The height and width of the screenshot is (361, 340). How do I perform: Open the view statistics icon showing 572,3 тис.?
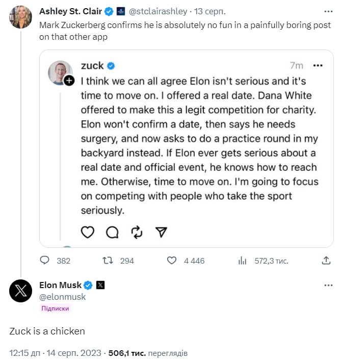point(243,261)
